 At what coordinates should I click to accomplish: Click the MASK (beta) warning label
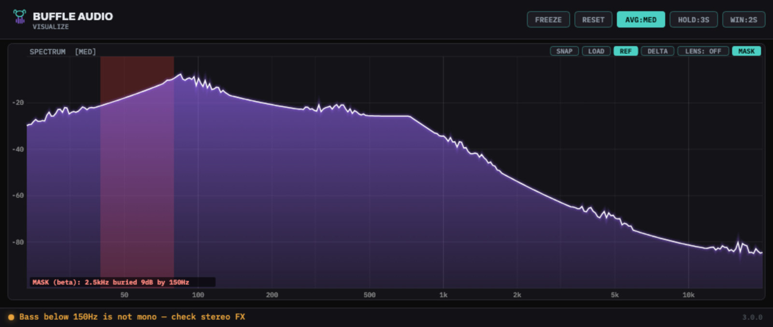tap(111, 282)
